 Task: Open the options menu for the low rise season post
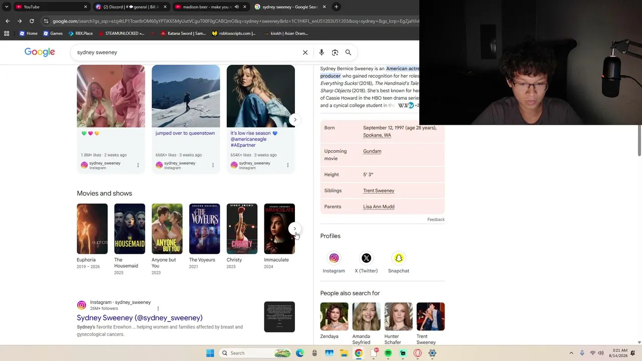point(287,165)
